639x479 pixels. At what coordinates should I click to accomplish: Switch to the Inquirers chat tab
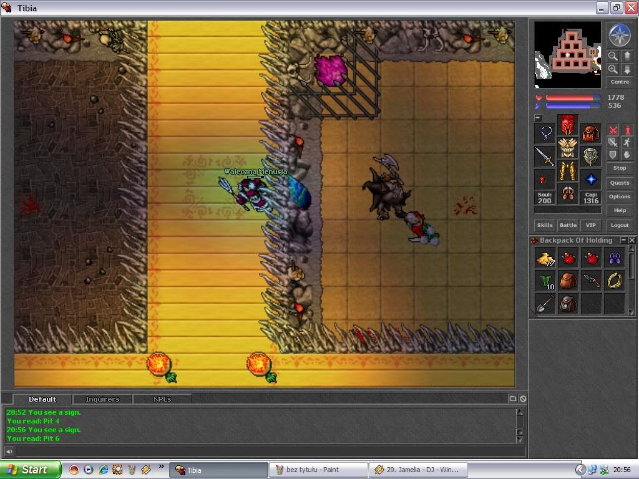click(102, 399)
